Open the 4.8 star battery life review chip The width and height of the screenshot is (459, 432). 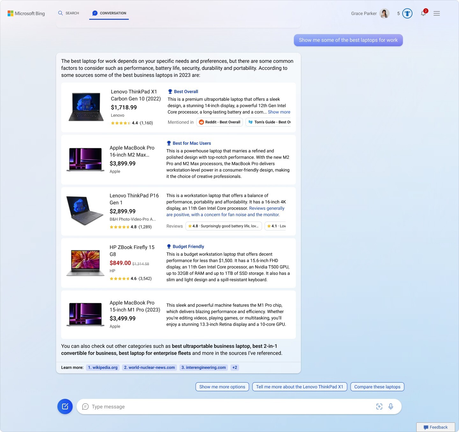point(224,226)
